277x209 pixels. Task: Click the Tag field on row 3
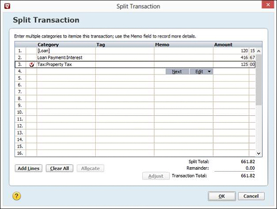(x=125, y=65)
